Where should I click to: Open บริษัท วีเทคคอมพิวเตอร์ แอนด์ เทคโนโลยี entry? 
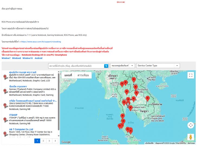pyautogui.click(x=33, y=101)
